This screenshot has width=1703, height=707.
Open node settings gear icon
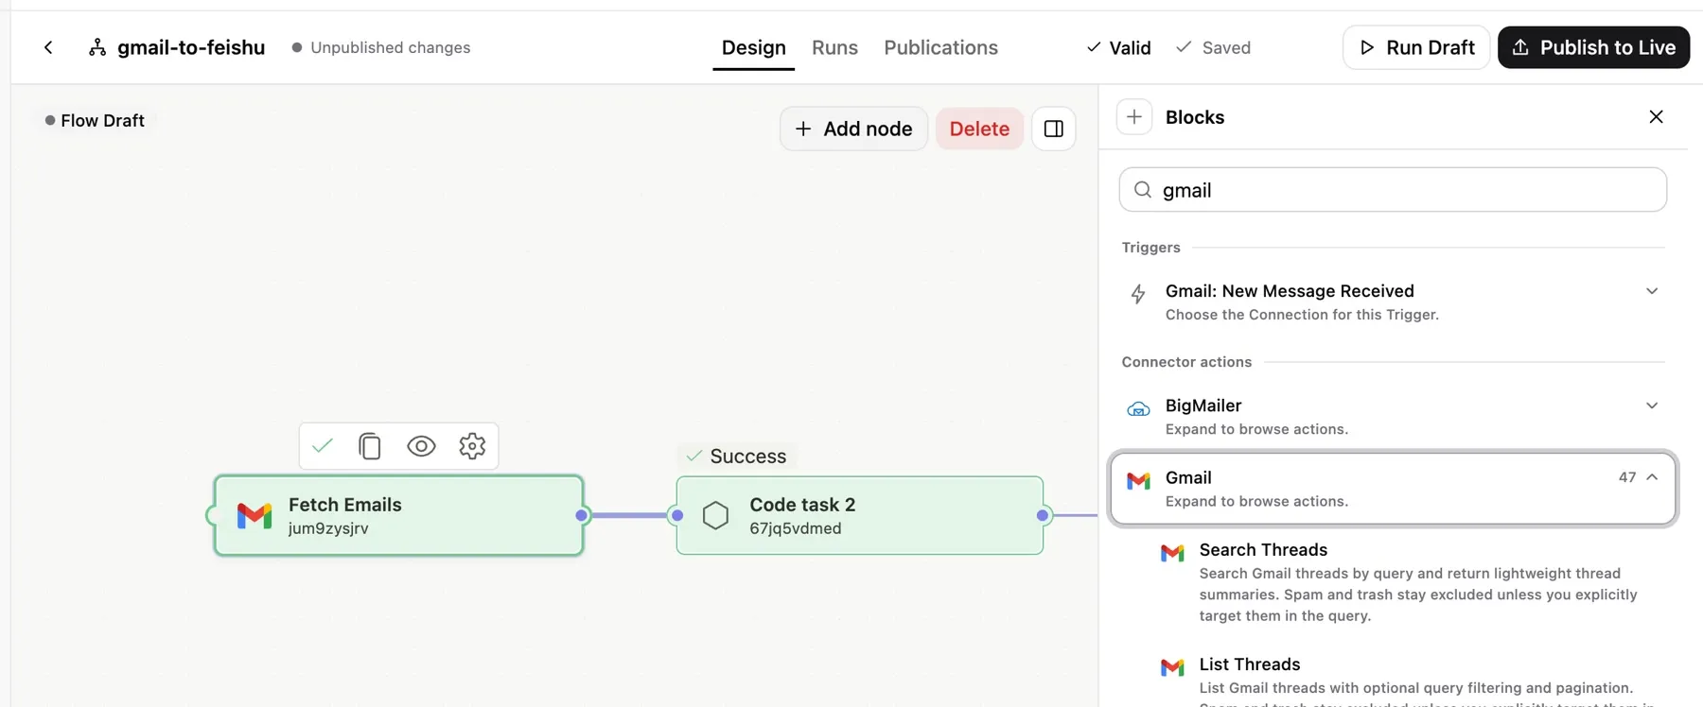pos(472,445)
